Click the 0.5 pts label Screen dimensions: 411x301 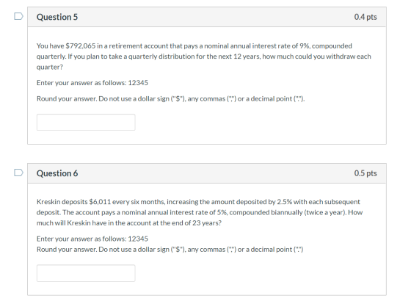pos(365,173)
